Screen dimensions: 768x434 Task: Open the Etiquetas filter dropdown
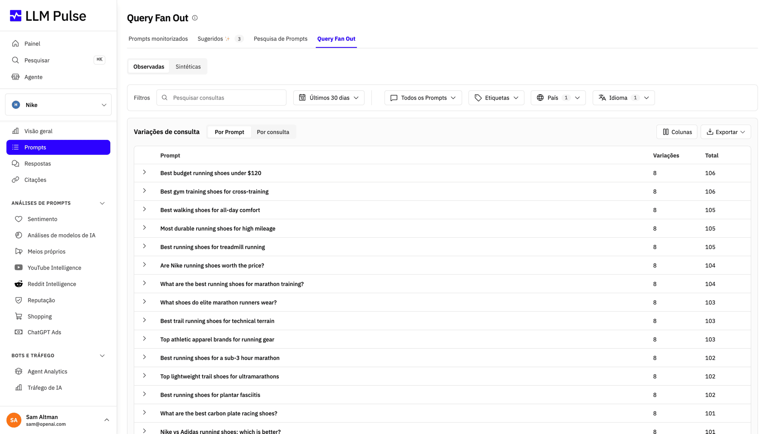coord(496,98)
